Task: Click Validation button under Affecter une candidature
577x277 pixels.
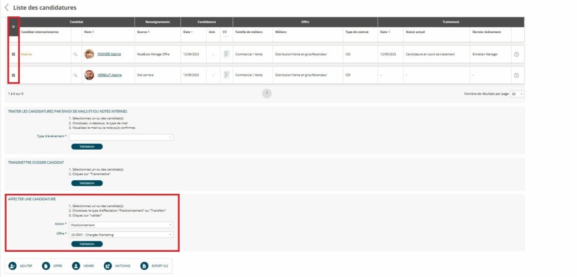Action: click(x=87, y=244)
